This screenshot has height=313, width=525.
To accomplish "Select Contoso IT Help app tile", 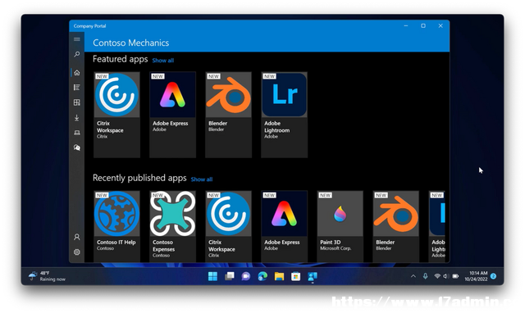I will coord(116,226).
